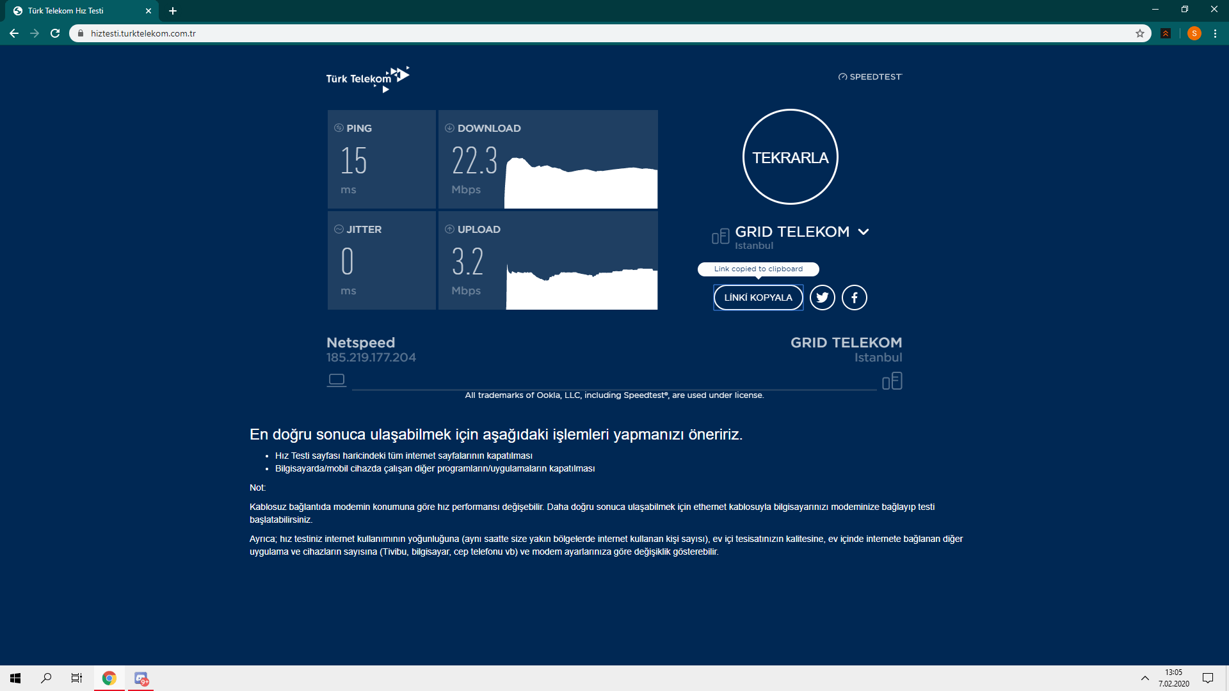
Task: Open Windows Start menu
Action: point(15,678)
